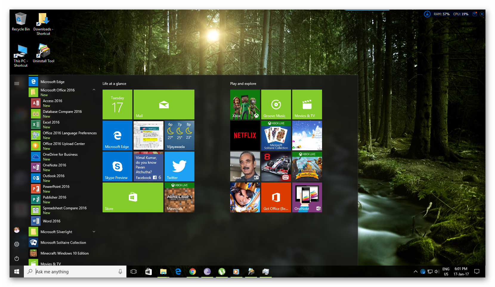Open the News tile
This screenshot has width=495, height=287.
(x=245, y=166)
